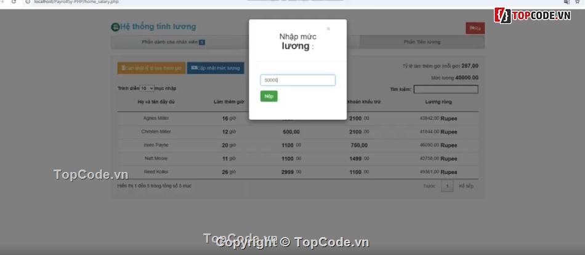585x255 pixels.
Task: Click Cập nhật tỷ lệ làm thêm giờ button
Action: tap(151, 68)
